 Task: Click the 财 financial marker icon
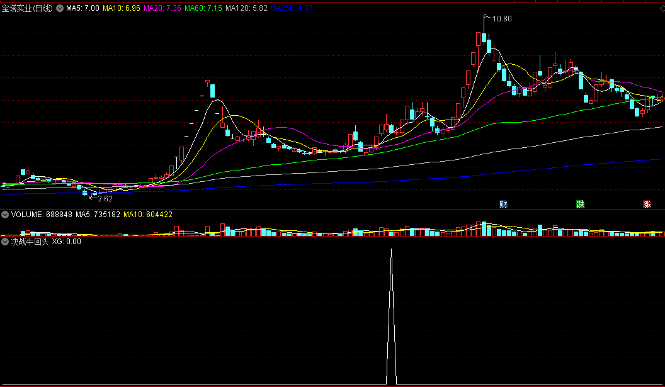point(503,205)
